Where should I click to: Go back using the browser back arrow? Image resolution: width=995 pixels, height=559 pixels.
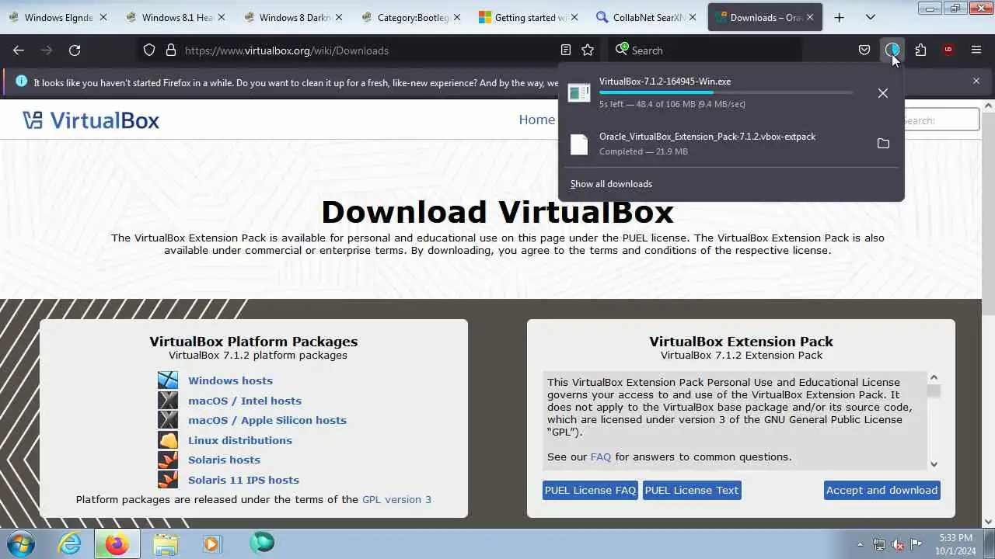pos(19,50)
